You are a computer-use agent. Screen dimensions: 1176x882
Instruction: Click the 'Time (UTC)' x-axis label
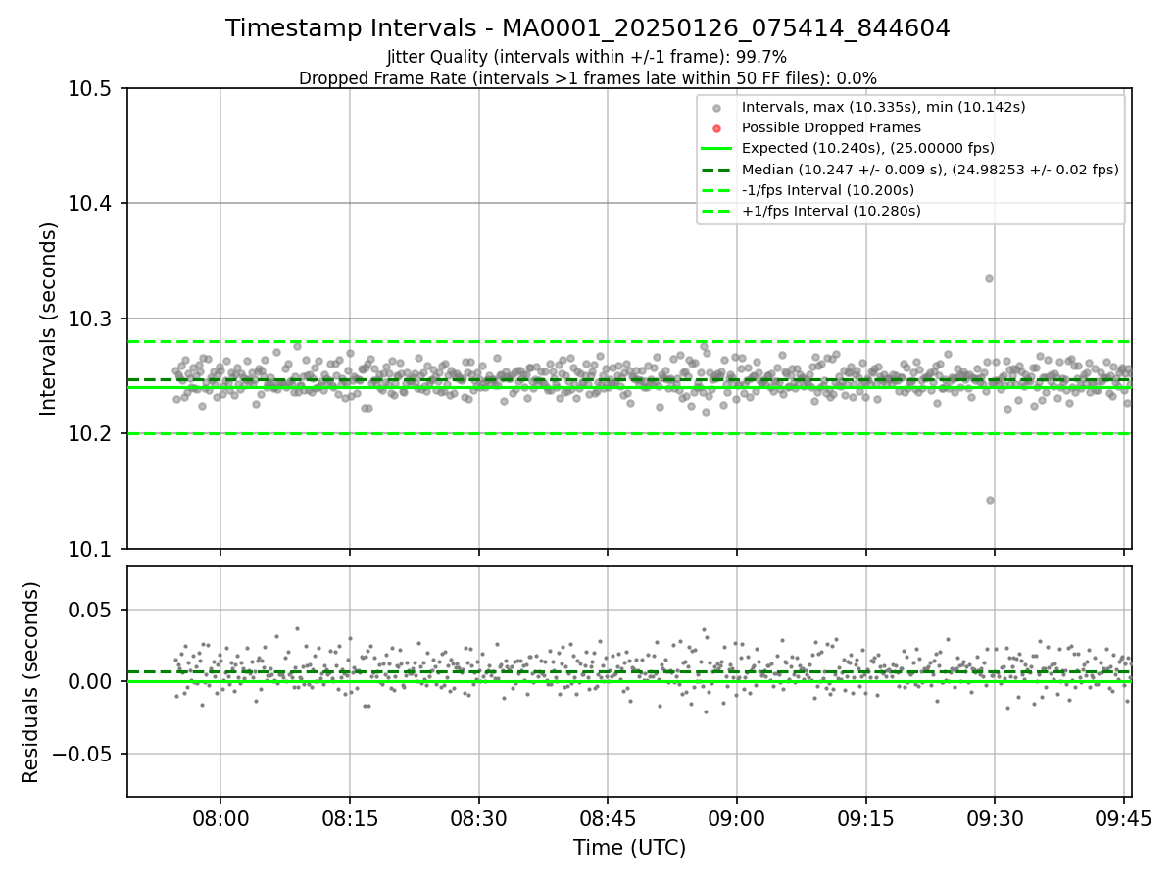tap(629, 848)
